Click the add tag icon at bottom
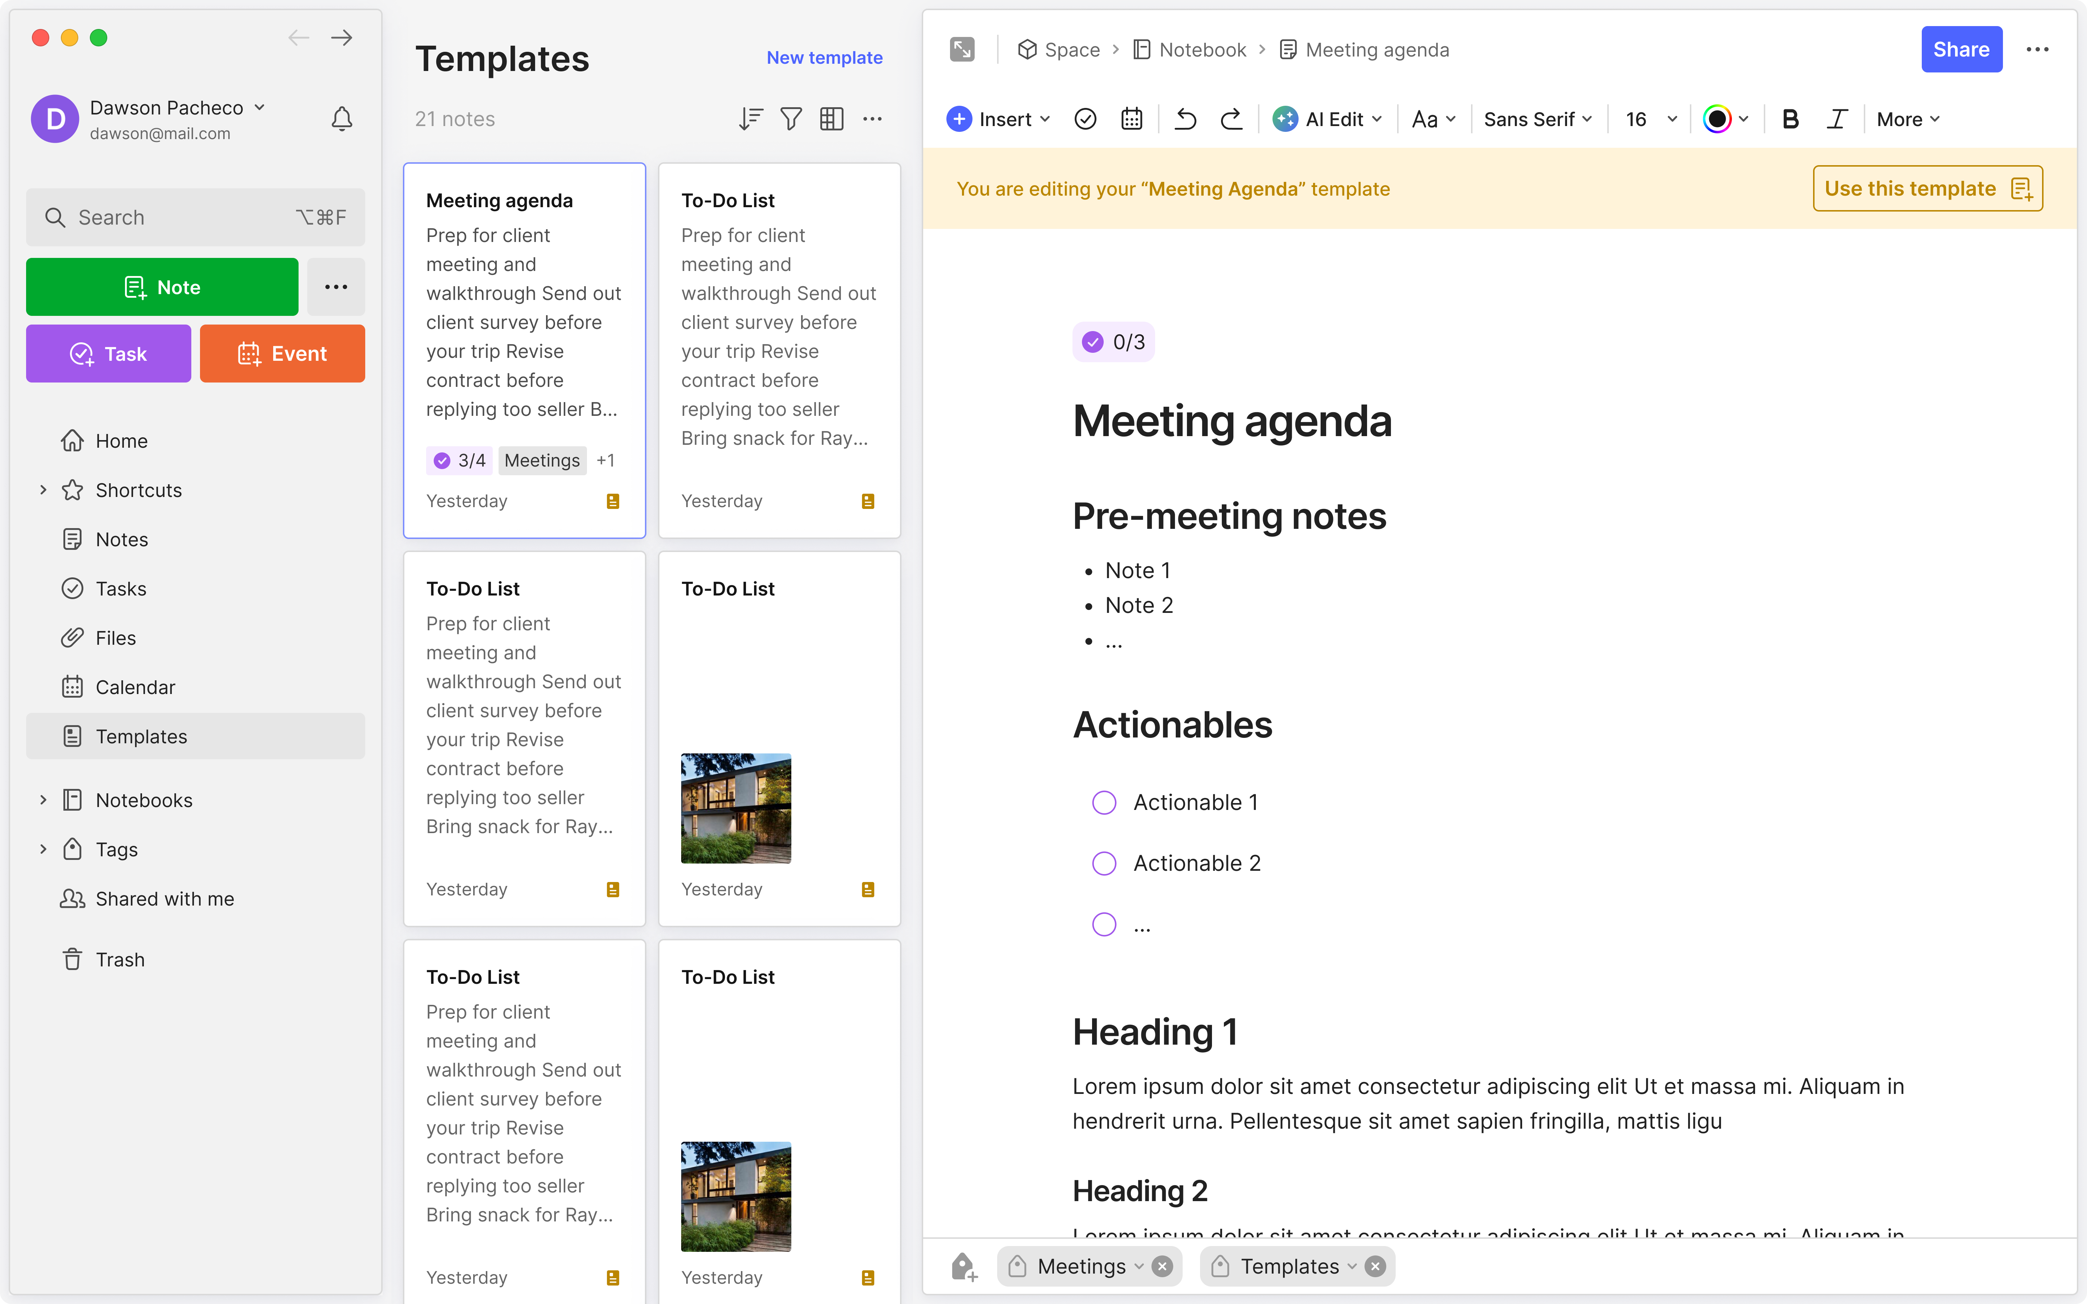 tap(963, 1266)
